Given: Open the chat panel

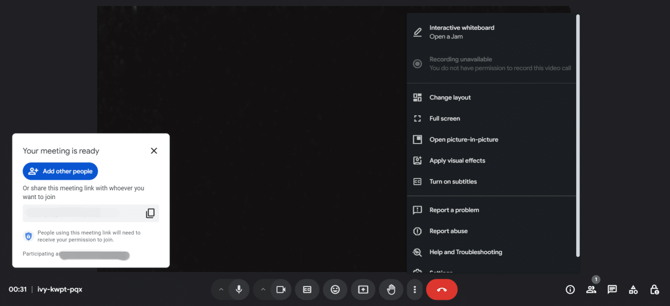Looking at the screenshot, I should pyautogui.click(x=612, y=289).
